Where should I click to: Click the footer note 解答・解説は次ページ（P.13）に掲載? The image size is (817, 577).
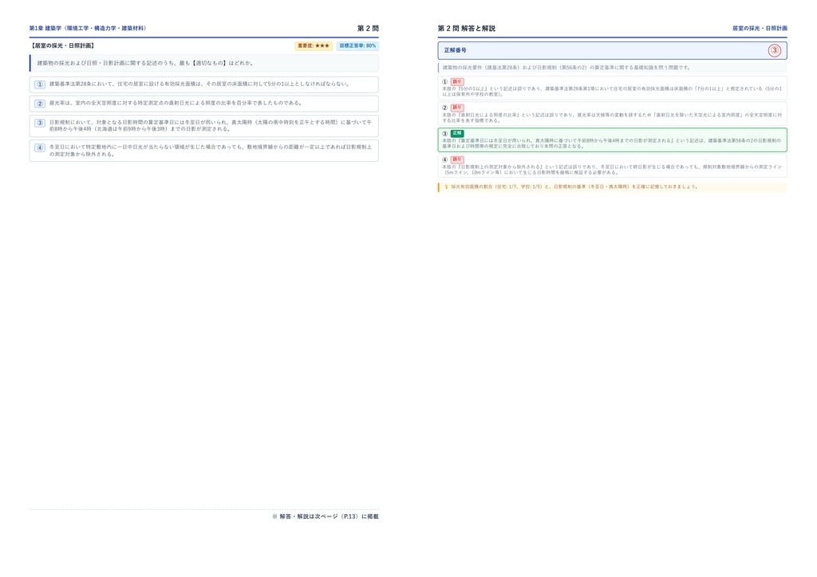pos(326,516)
